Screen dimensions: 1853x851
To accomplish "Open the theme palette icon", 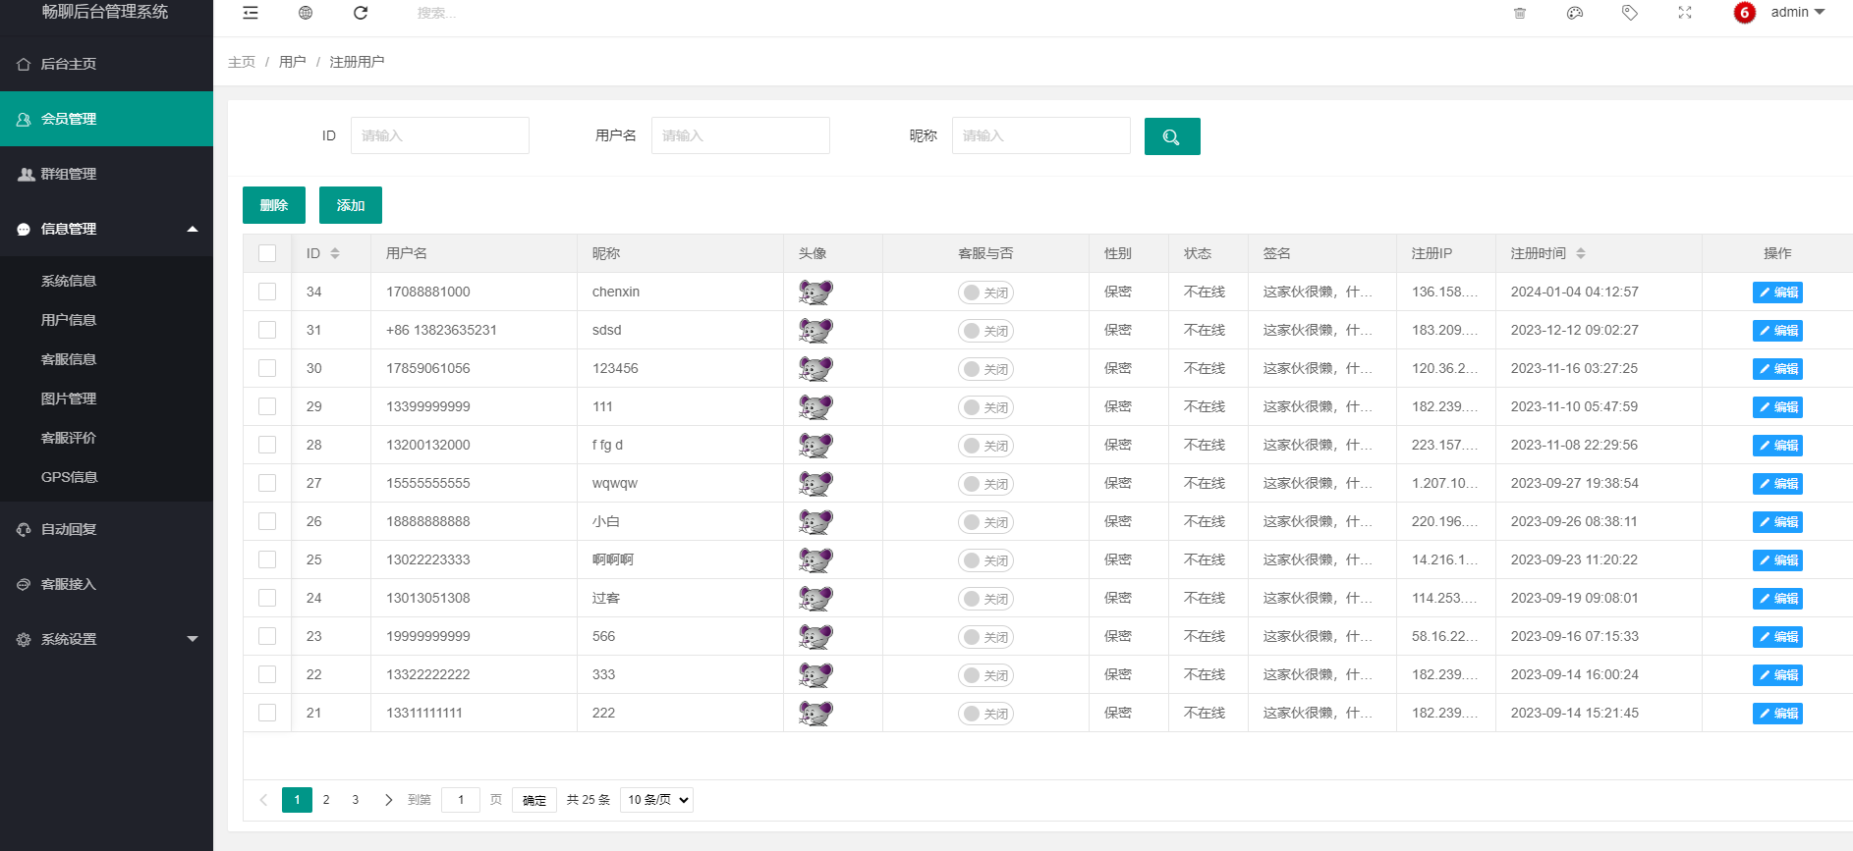I will point(1575,13).
